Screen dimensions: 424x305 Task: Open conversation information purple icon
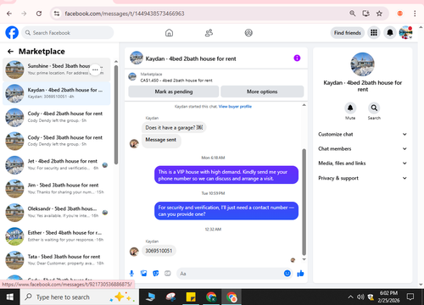(297, 58)
